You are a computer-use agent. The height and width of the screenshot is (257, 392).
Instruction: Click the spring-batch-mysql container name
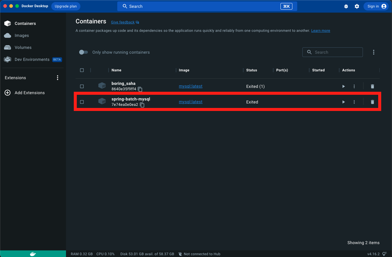pos(131,99)
